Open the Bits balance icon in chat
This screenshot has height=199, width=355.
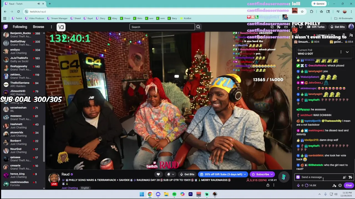(298, 185)
